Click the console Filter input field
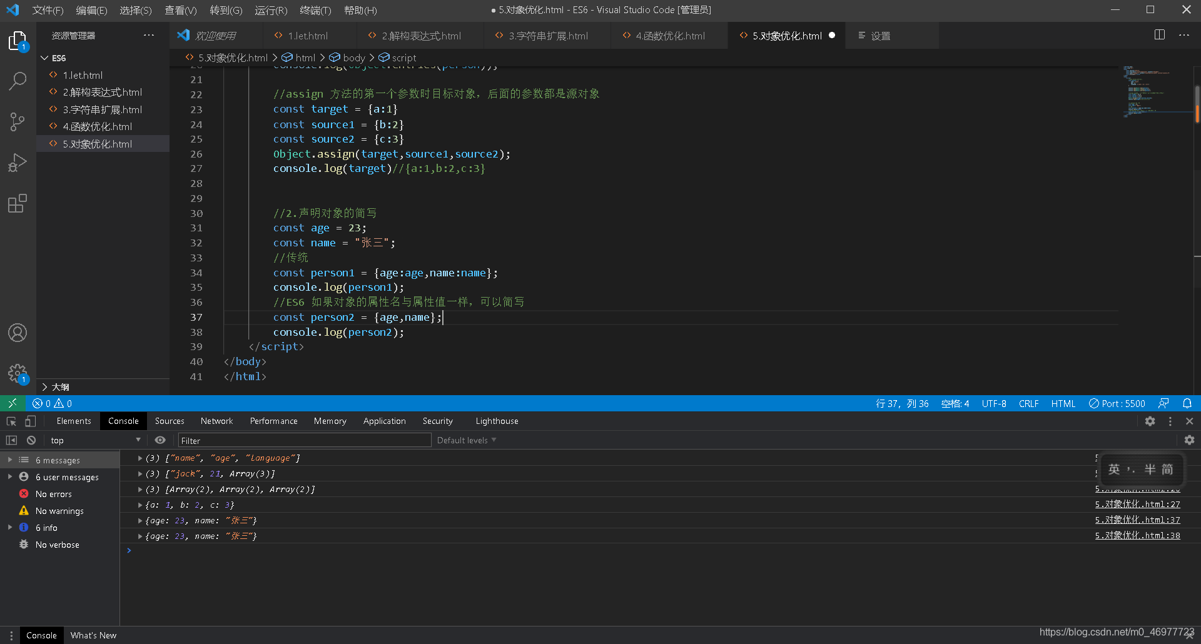1201x644 pixels. click(305, 440)
